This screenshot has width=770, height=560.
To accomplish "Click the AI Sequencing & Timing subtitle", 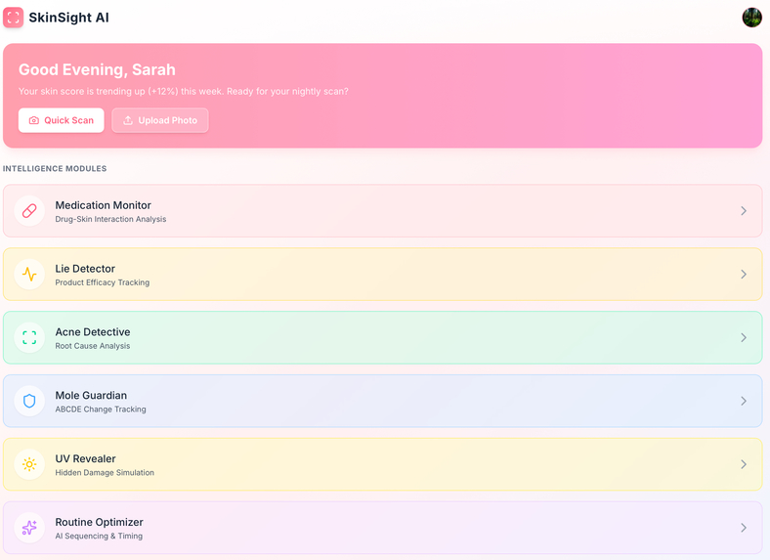I will click(99, 536).
